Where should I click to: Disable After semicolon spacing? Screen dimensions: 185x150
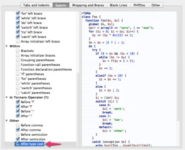pos(18,139)
